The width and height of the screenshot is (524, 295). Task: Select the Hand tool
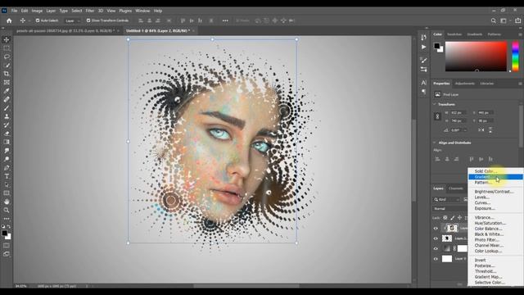point(7,202)
